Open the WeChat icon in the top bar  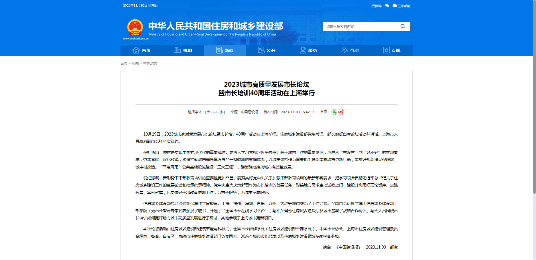tap(387, 6)
